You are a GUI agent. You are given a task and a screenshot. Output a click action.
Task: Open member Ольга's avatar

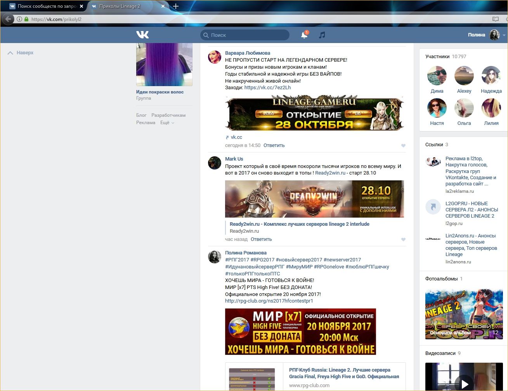pos(464,108)
